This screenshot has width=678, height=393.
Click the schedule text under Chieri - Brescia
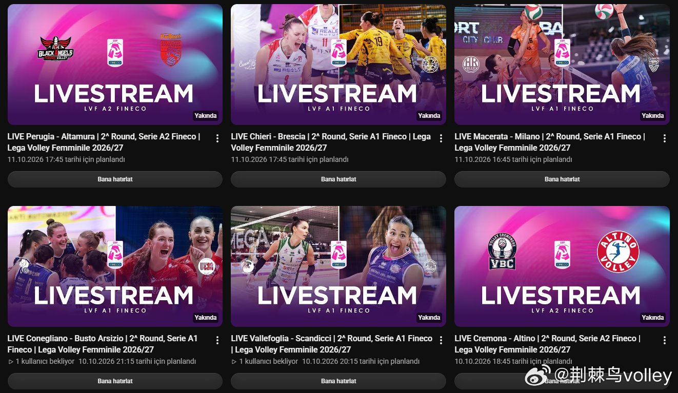(x=290, y=159)
